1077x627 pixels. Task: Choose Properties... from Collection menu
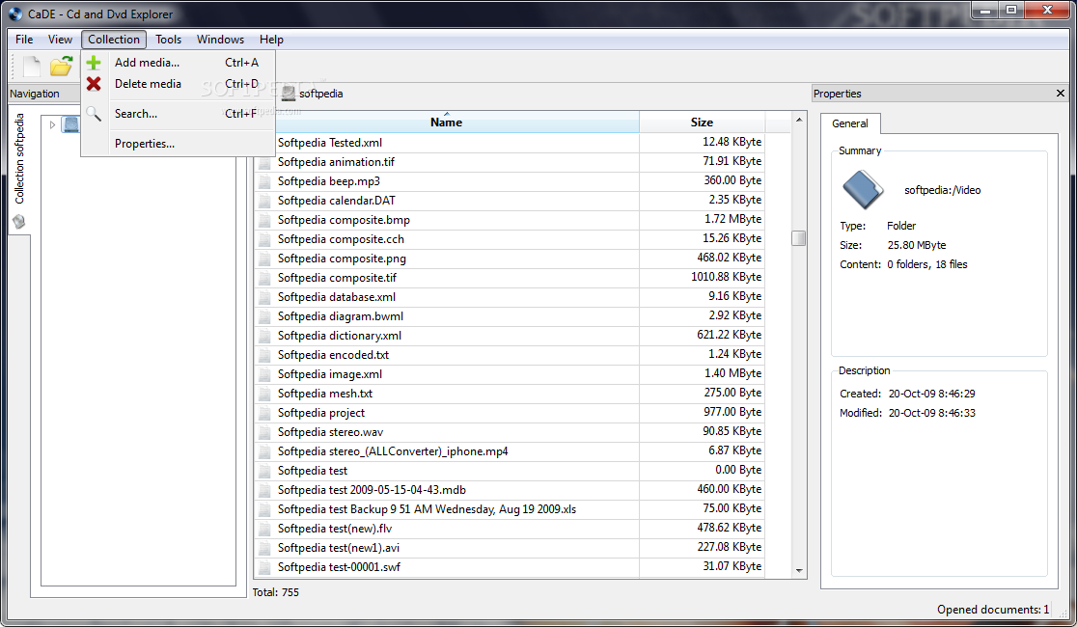[x=178, y=144]
